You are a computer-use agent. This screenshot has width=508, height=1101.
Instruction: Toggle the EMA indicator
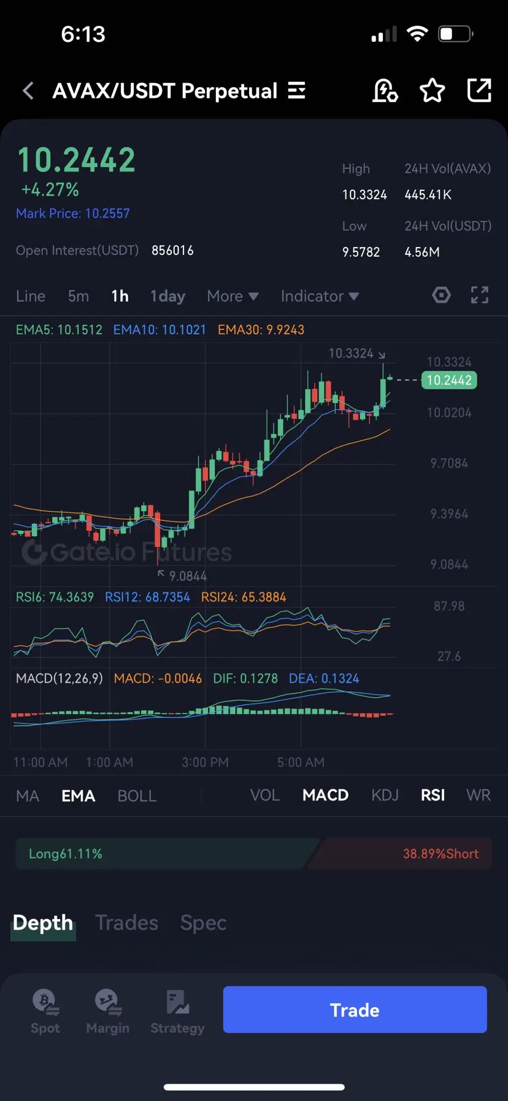coord(79,796)
